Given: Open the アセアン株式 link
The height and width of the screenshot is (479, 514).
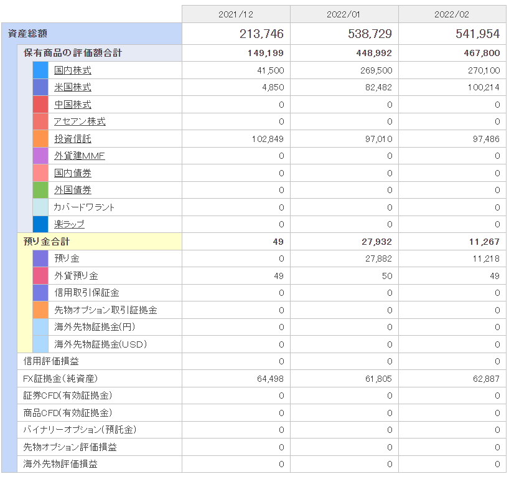Looking at the screenshot, I should (80, 121).
